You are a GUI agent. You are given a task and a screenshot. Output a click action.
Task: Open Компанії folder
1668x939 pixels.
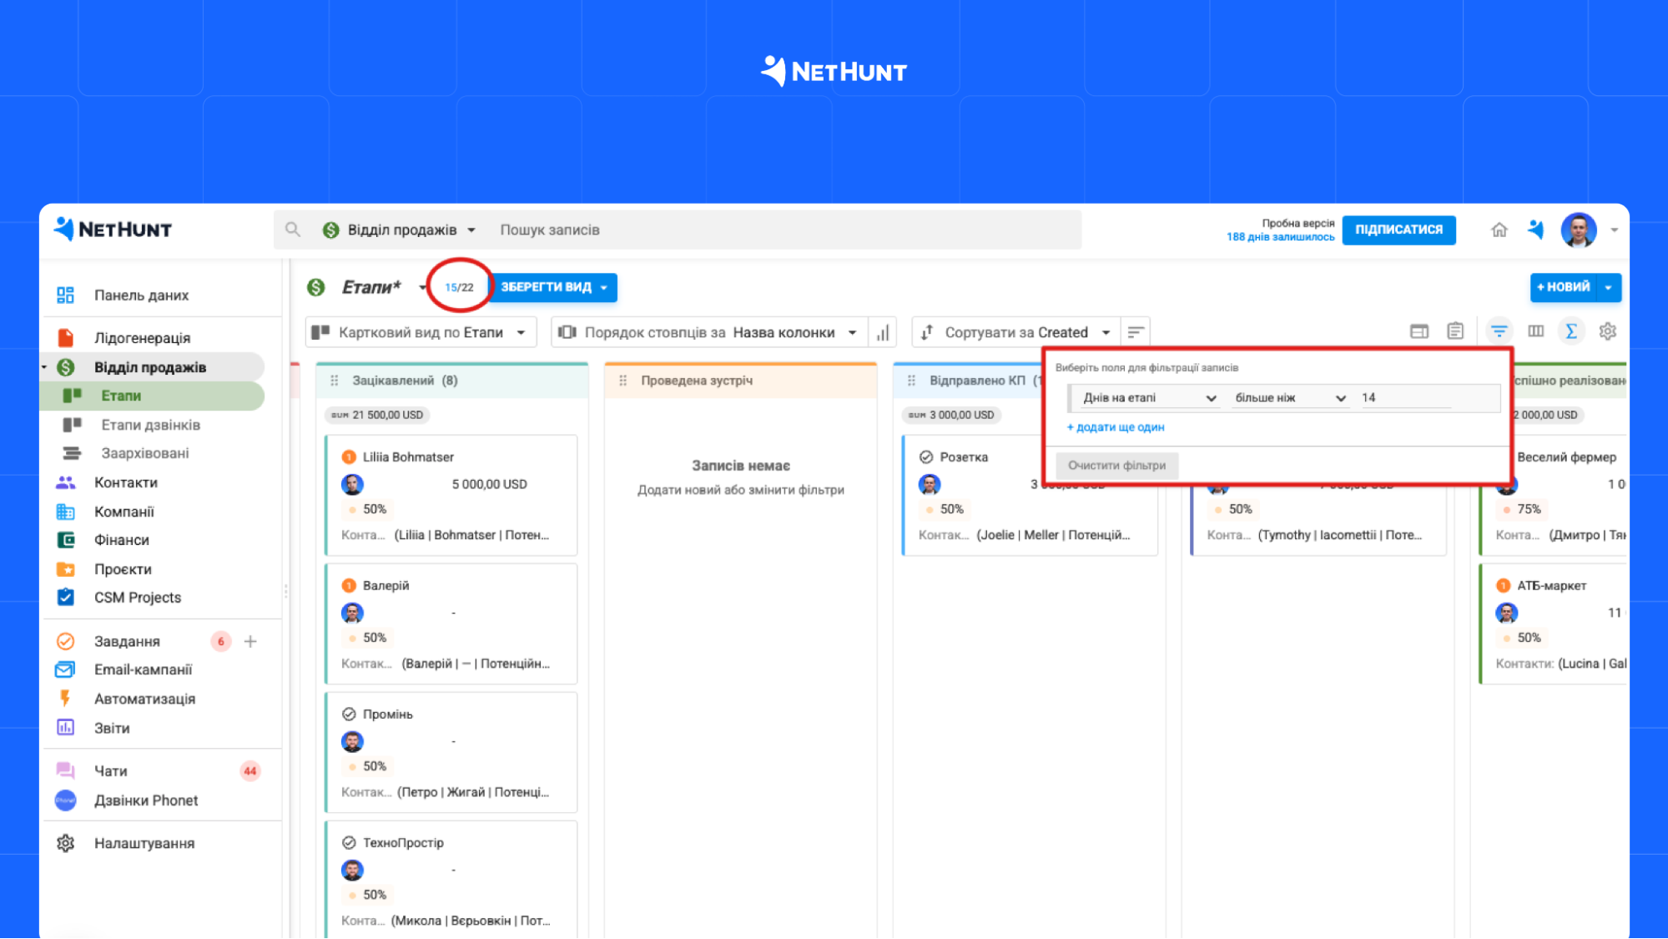(x=123, y=512)
